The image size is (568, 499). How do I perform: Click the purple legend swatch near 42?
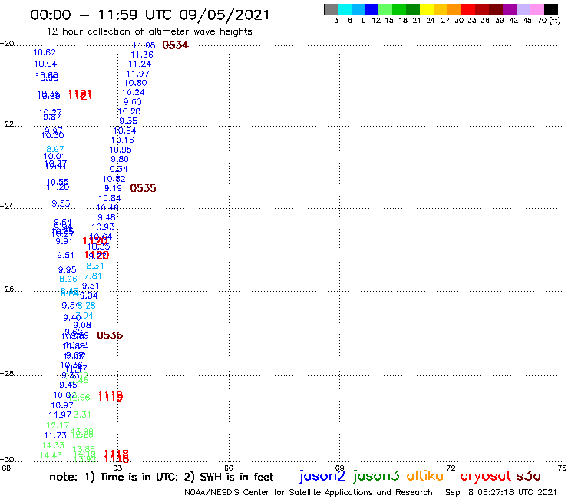(x=510, y=10)
